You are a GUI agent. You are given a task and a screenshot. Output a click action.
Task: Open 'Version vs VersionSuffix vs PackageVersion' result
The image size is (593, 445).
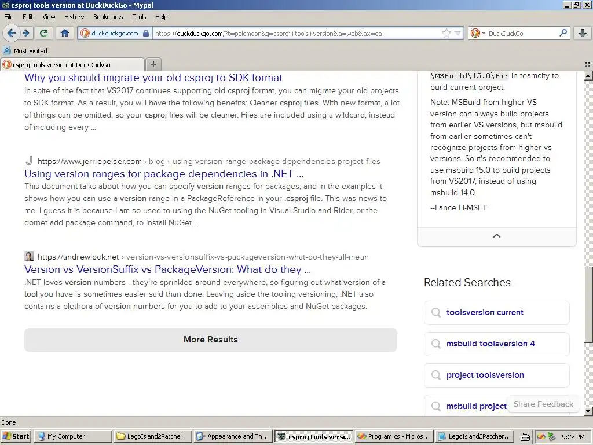coord(167,269)
